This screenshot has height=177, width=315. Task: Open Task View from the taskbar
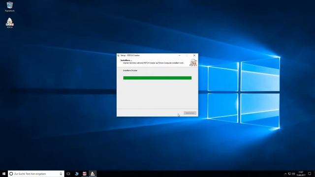[68, 174]
